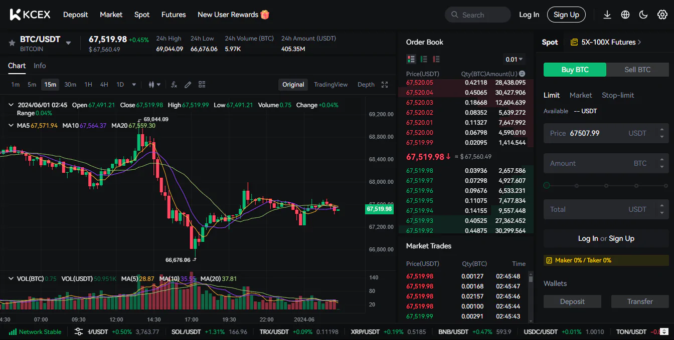
Task: Open the 0.01 price precision dropdown
Action: pyautogui.click(x=515, y=59)
